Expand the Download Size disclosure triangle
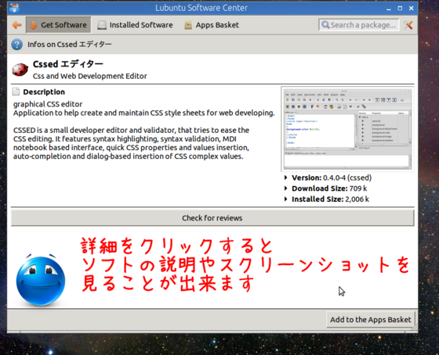Screen dimensions: 439x355 [285, 188]
